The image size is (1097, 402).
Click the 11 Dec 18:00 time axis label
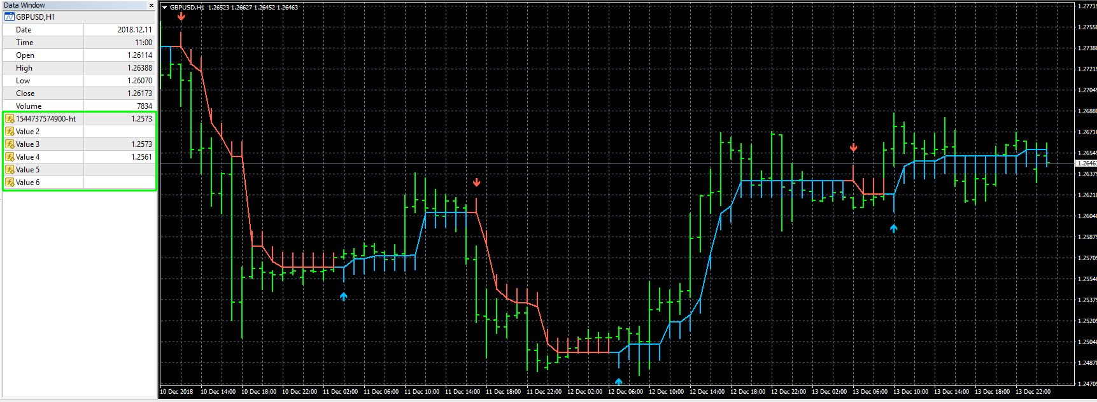tap(503, 392)
